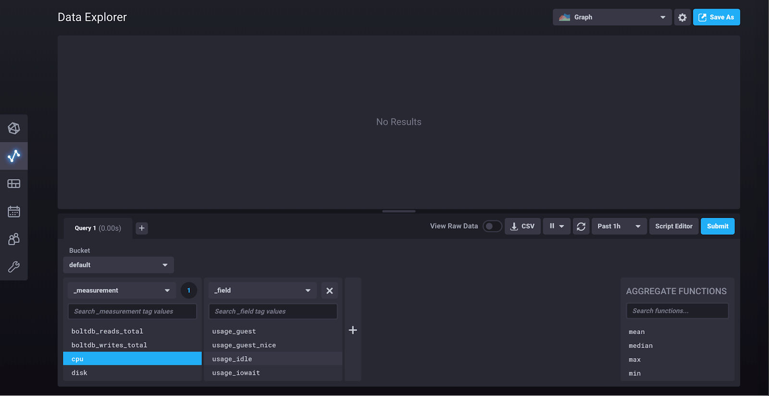769x396 pixels.
Task: Open visualization options gear icon
Action: 682,17
